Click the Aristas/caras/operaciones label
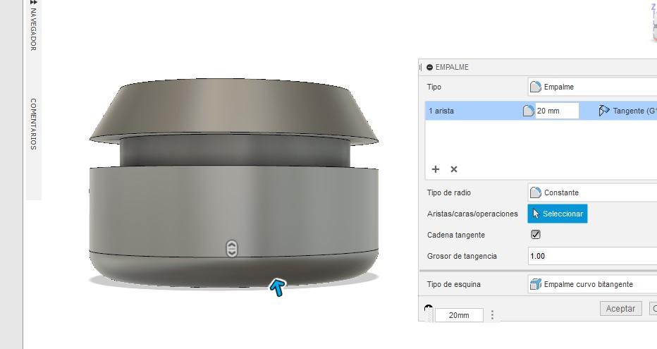Viewport: 657px width, 349px height. tap(472, 214)
